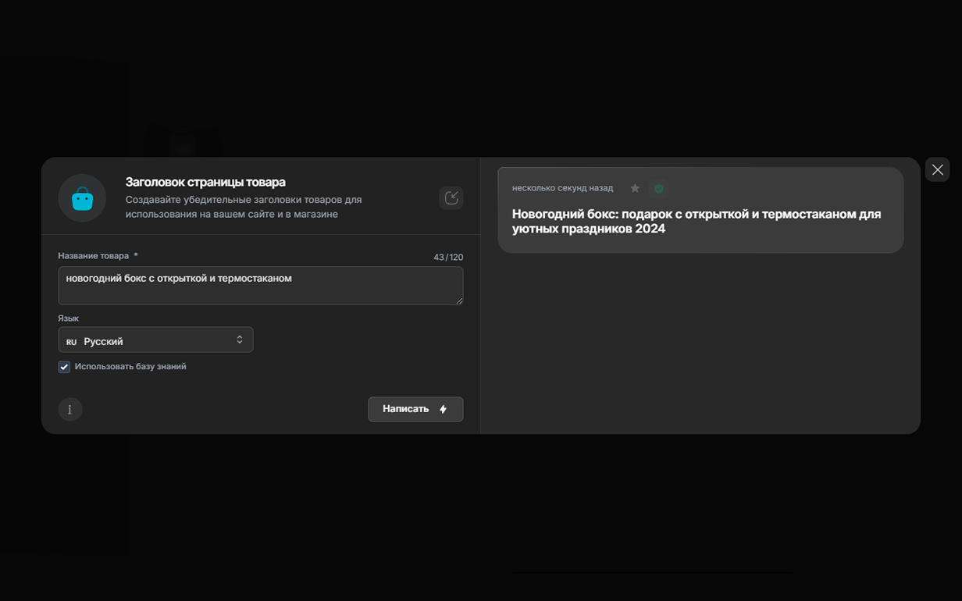This screenshot has width=962, height=601.
Task: Click the 'Заголовок страницы товара' title
Action: click(205, 182)
